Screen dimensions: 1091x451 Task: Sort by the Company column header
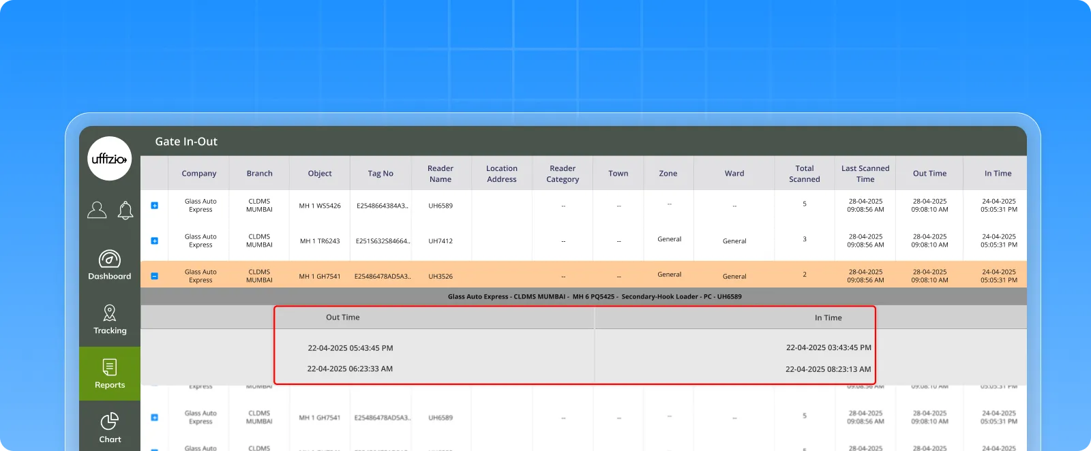click(198, 174)
